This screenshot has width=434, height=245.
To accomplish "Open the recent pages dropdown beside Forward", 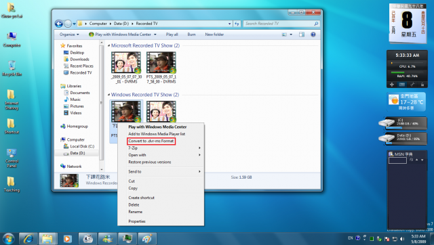I will click(74, 24).
